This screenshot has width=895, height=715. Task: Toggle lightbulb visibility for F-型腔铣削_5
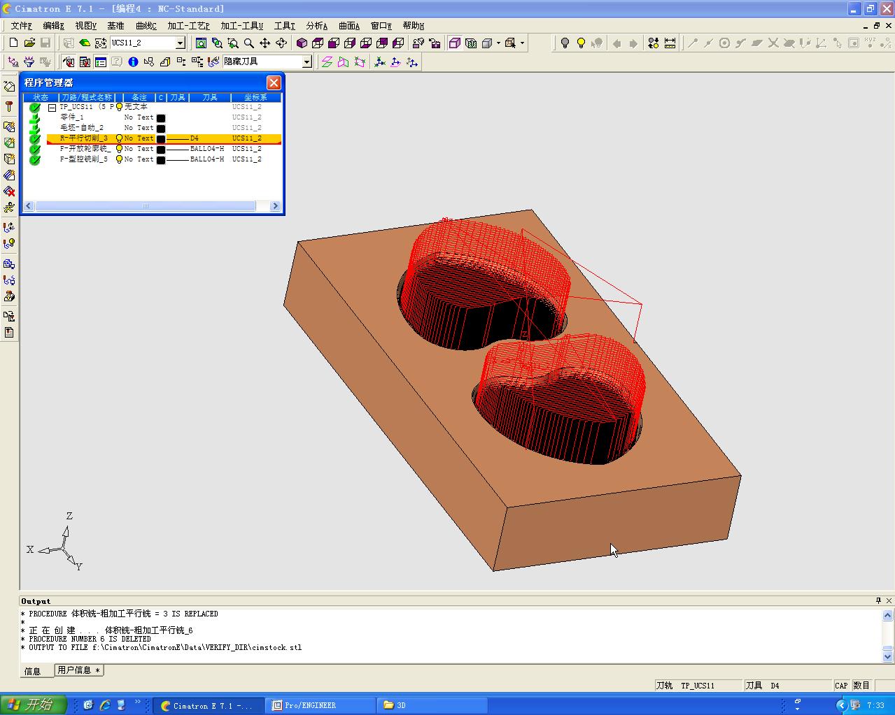click(x=119, y=159)
